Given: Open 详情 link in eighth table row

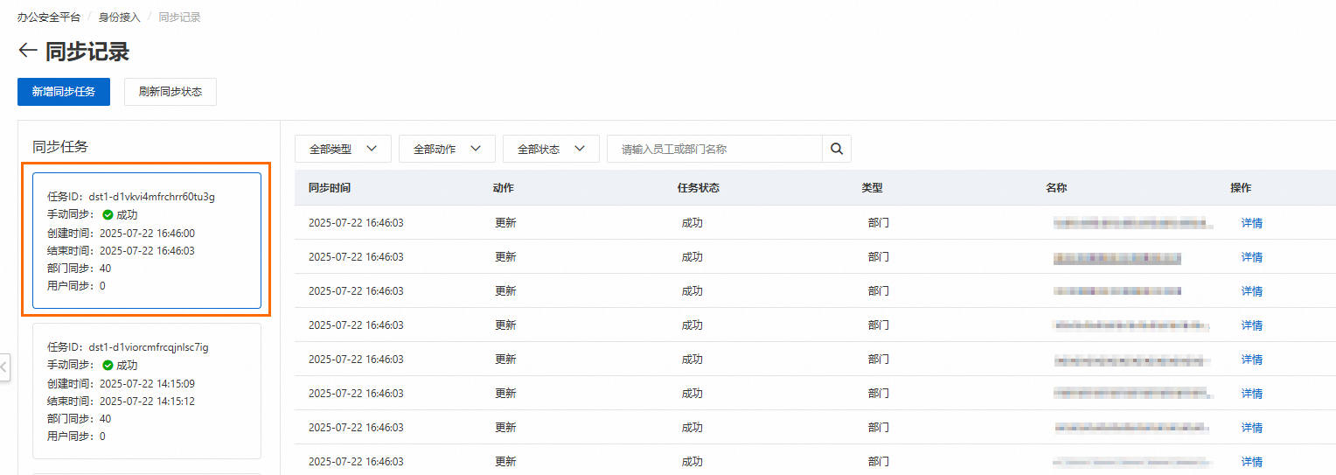Looking at the screenshot, I should pyautogui.click(x=1252, y=461).
